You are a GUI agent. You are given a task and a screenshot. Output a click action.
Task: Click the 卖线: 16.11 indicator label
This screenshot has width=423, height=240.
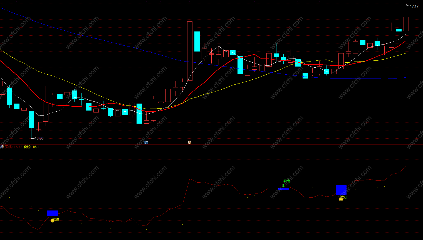point(32,147)
